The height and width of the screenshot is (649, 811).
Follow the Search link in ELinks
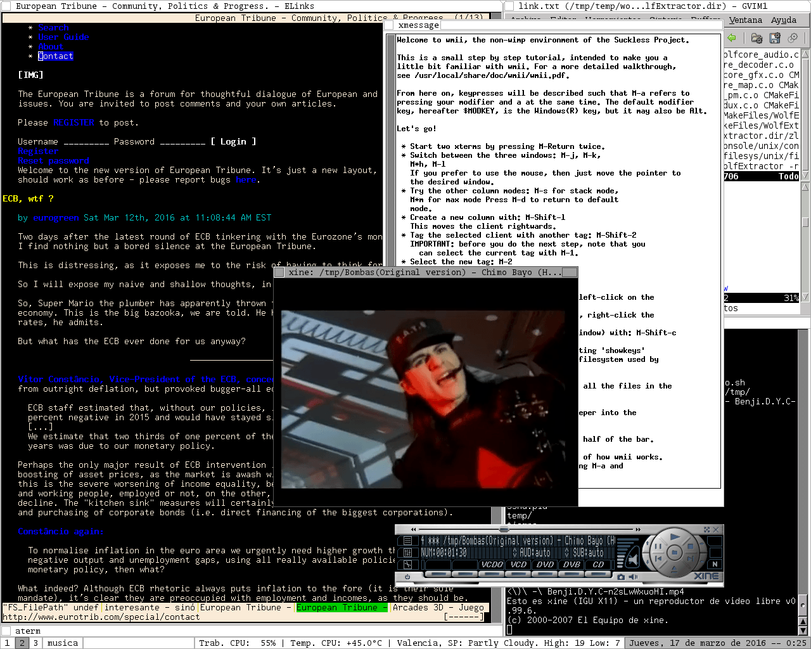click(x=53, y=28)
